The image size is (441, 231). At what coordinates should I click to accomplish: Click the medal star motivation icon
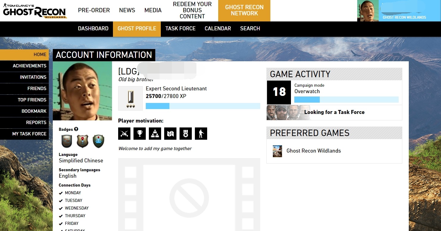coord(186,133)
